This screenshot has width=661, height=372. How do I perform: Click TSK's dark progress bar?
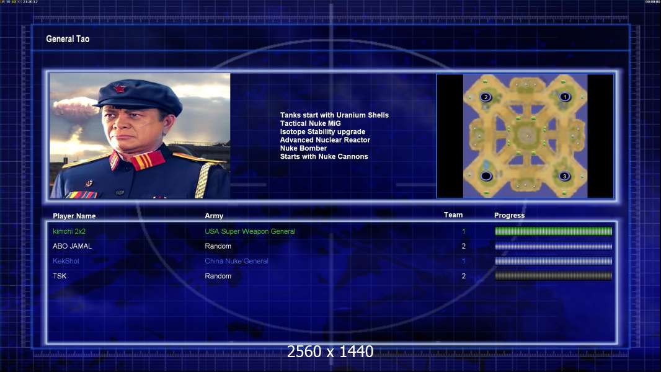553,276
